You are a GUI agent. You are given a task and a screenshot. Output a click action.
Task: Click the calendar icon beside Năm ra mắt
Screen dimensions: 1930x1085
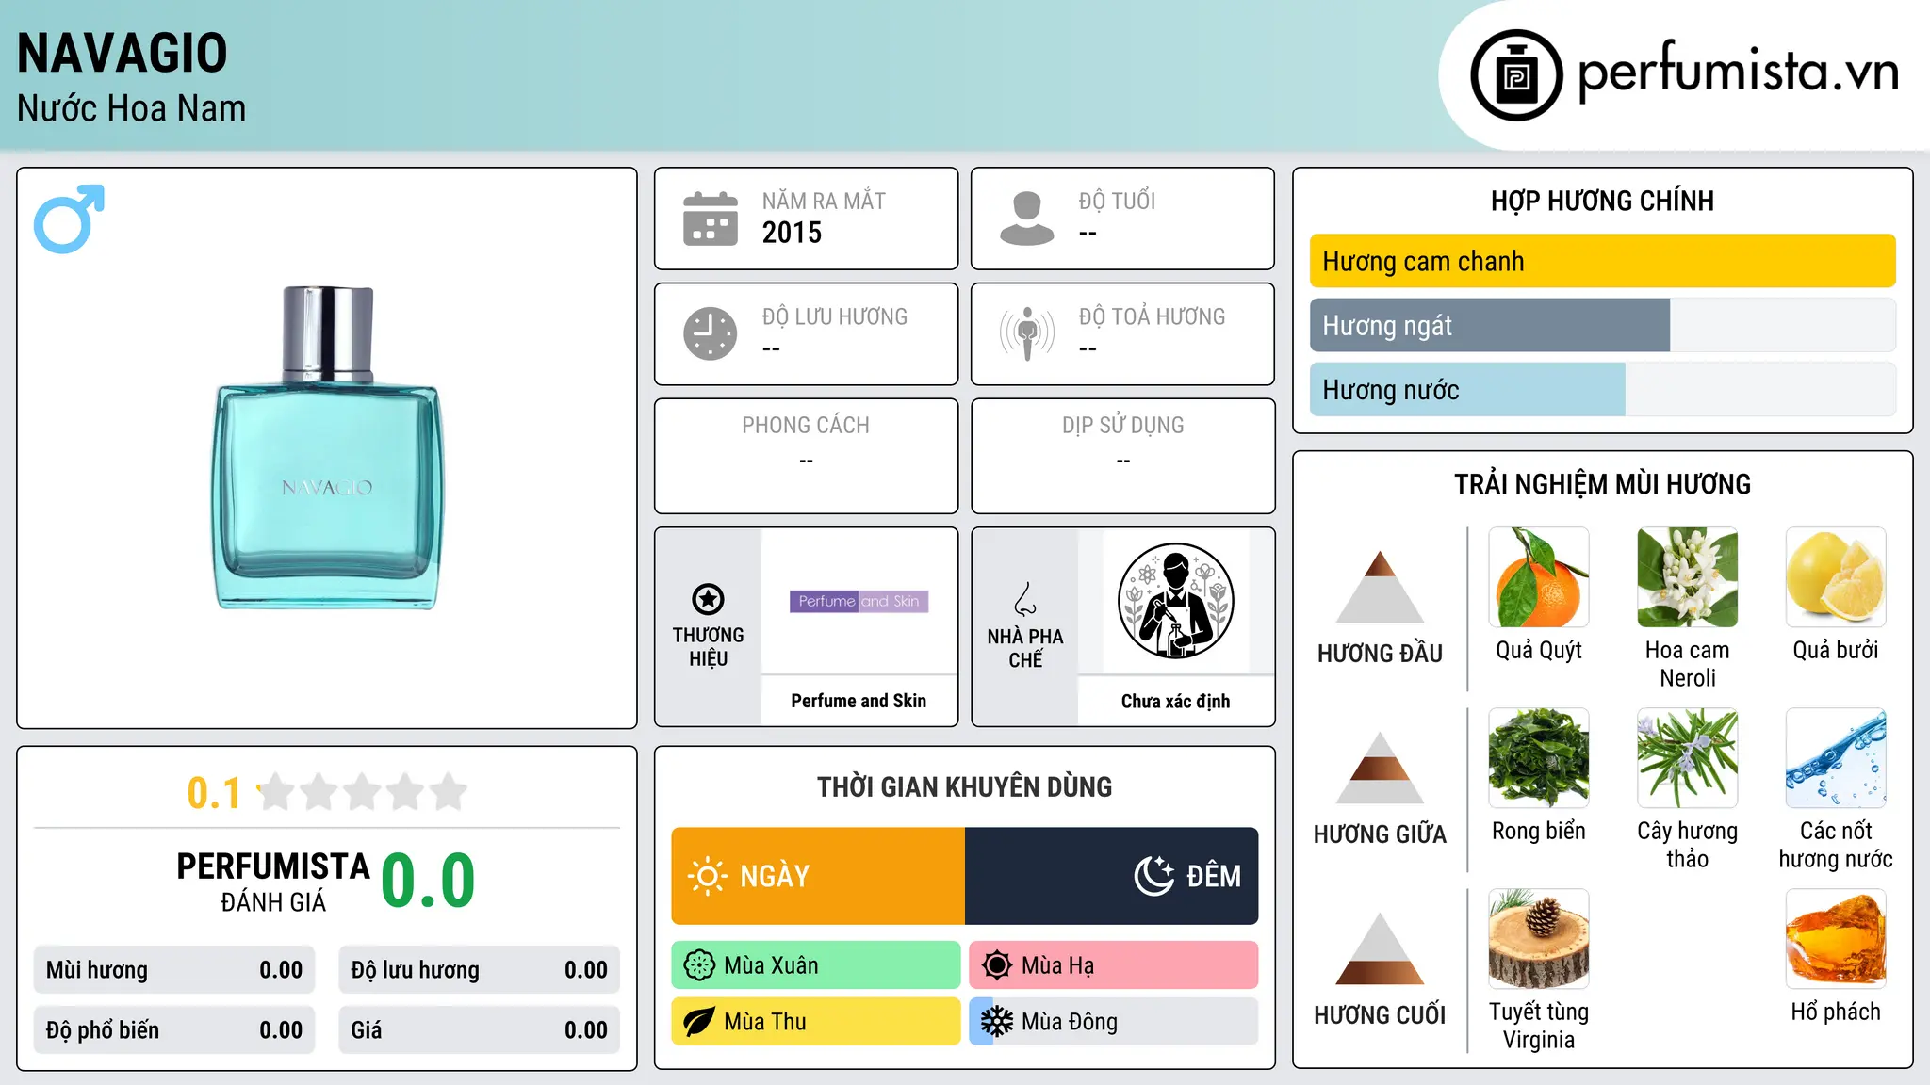coord(711,219)
